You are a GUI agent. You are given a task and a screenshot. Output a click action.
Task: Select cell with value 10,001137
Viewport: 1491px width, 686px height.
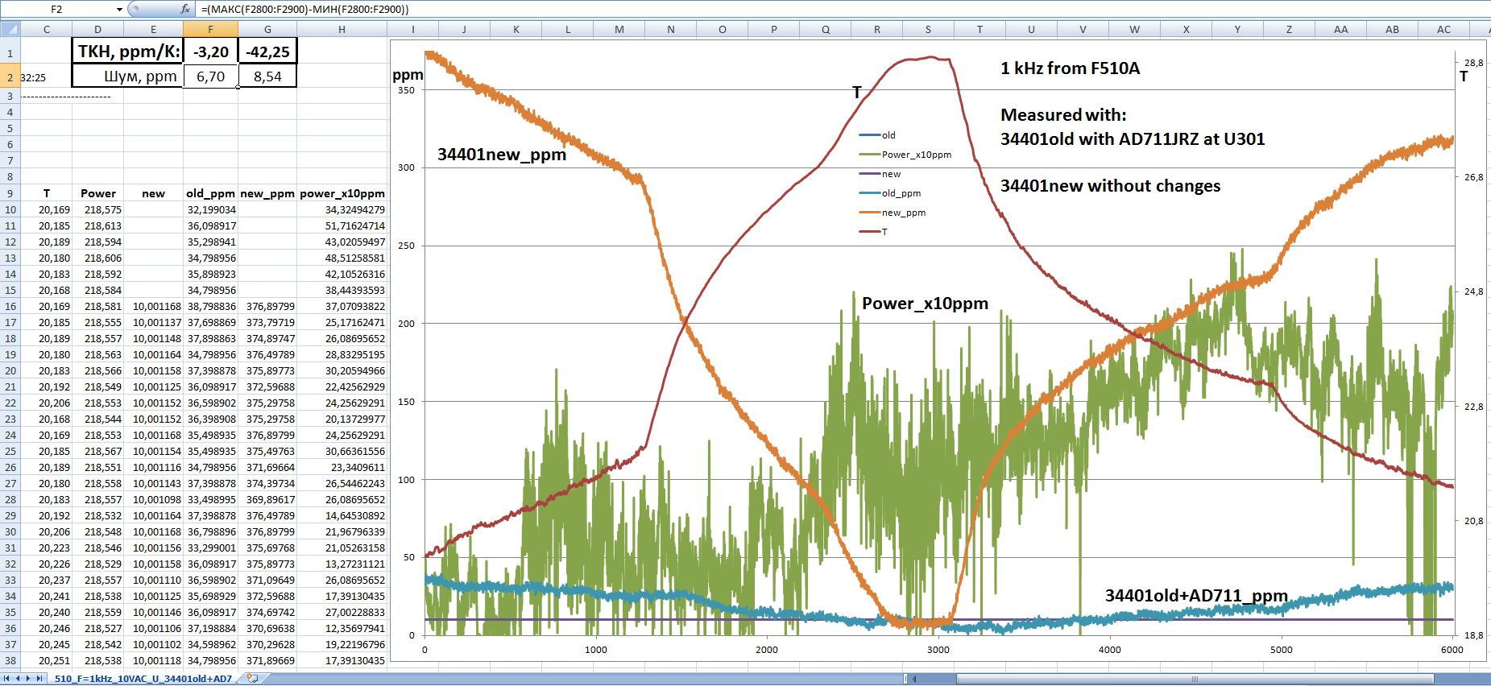tap(153, 322)
